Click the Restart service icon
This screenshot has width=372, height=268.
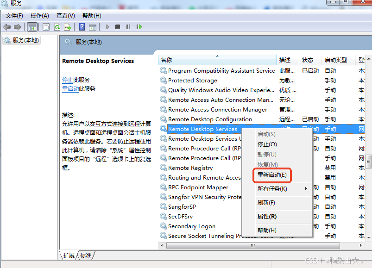point(139,27)
